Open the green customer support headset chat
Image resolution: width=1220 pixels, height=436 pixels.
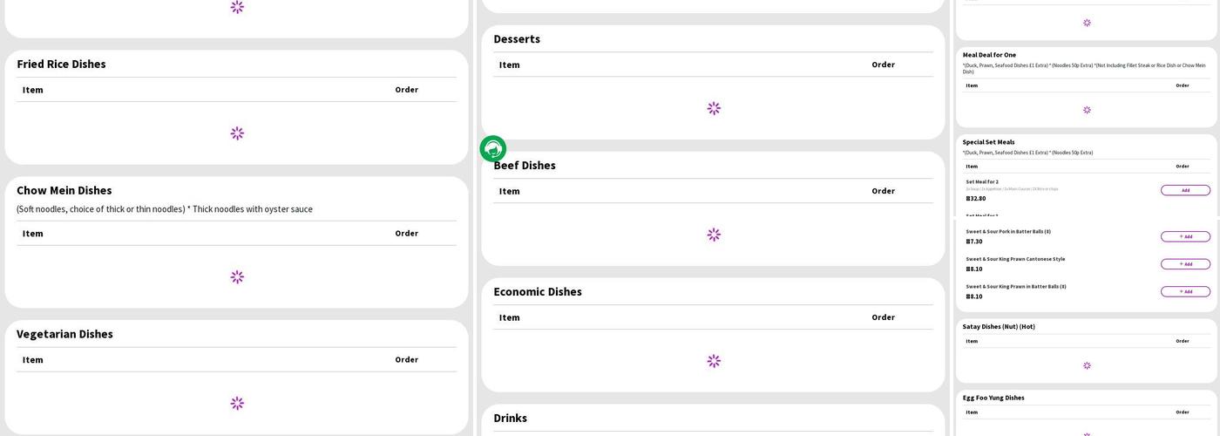tap(493, 149)
